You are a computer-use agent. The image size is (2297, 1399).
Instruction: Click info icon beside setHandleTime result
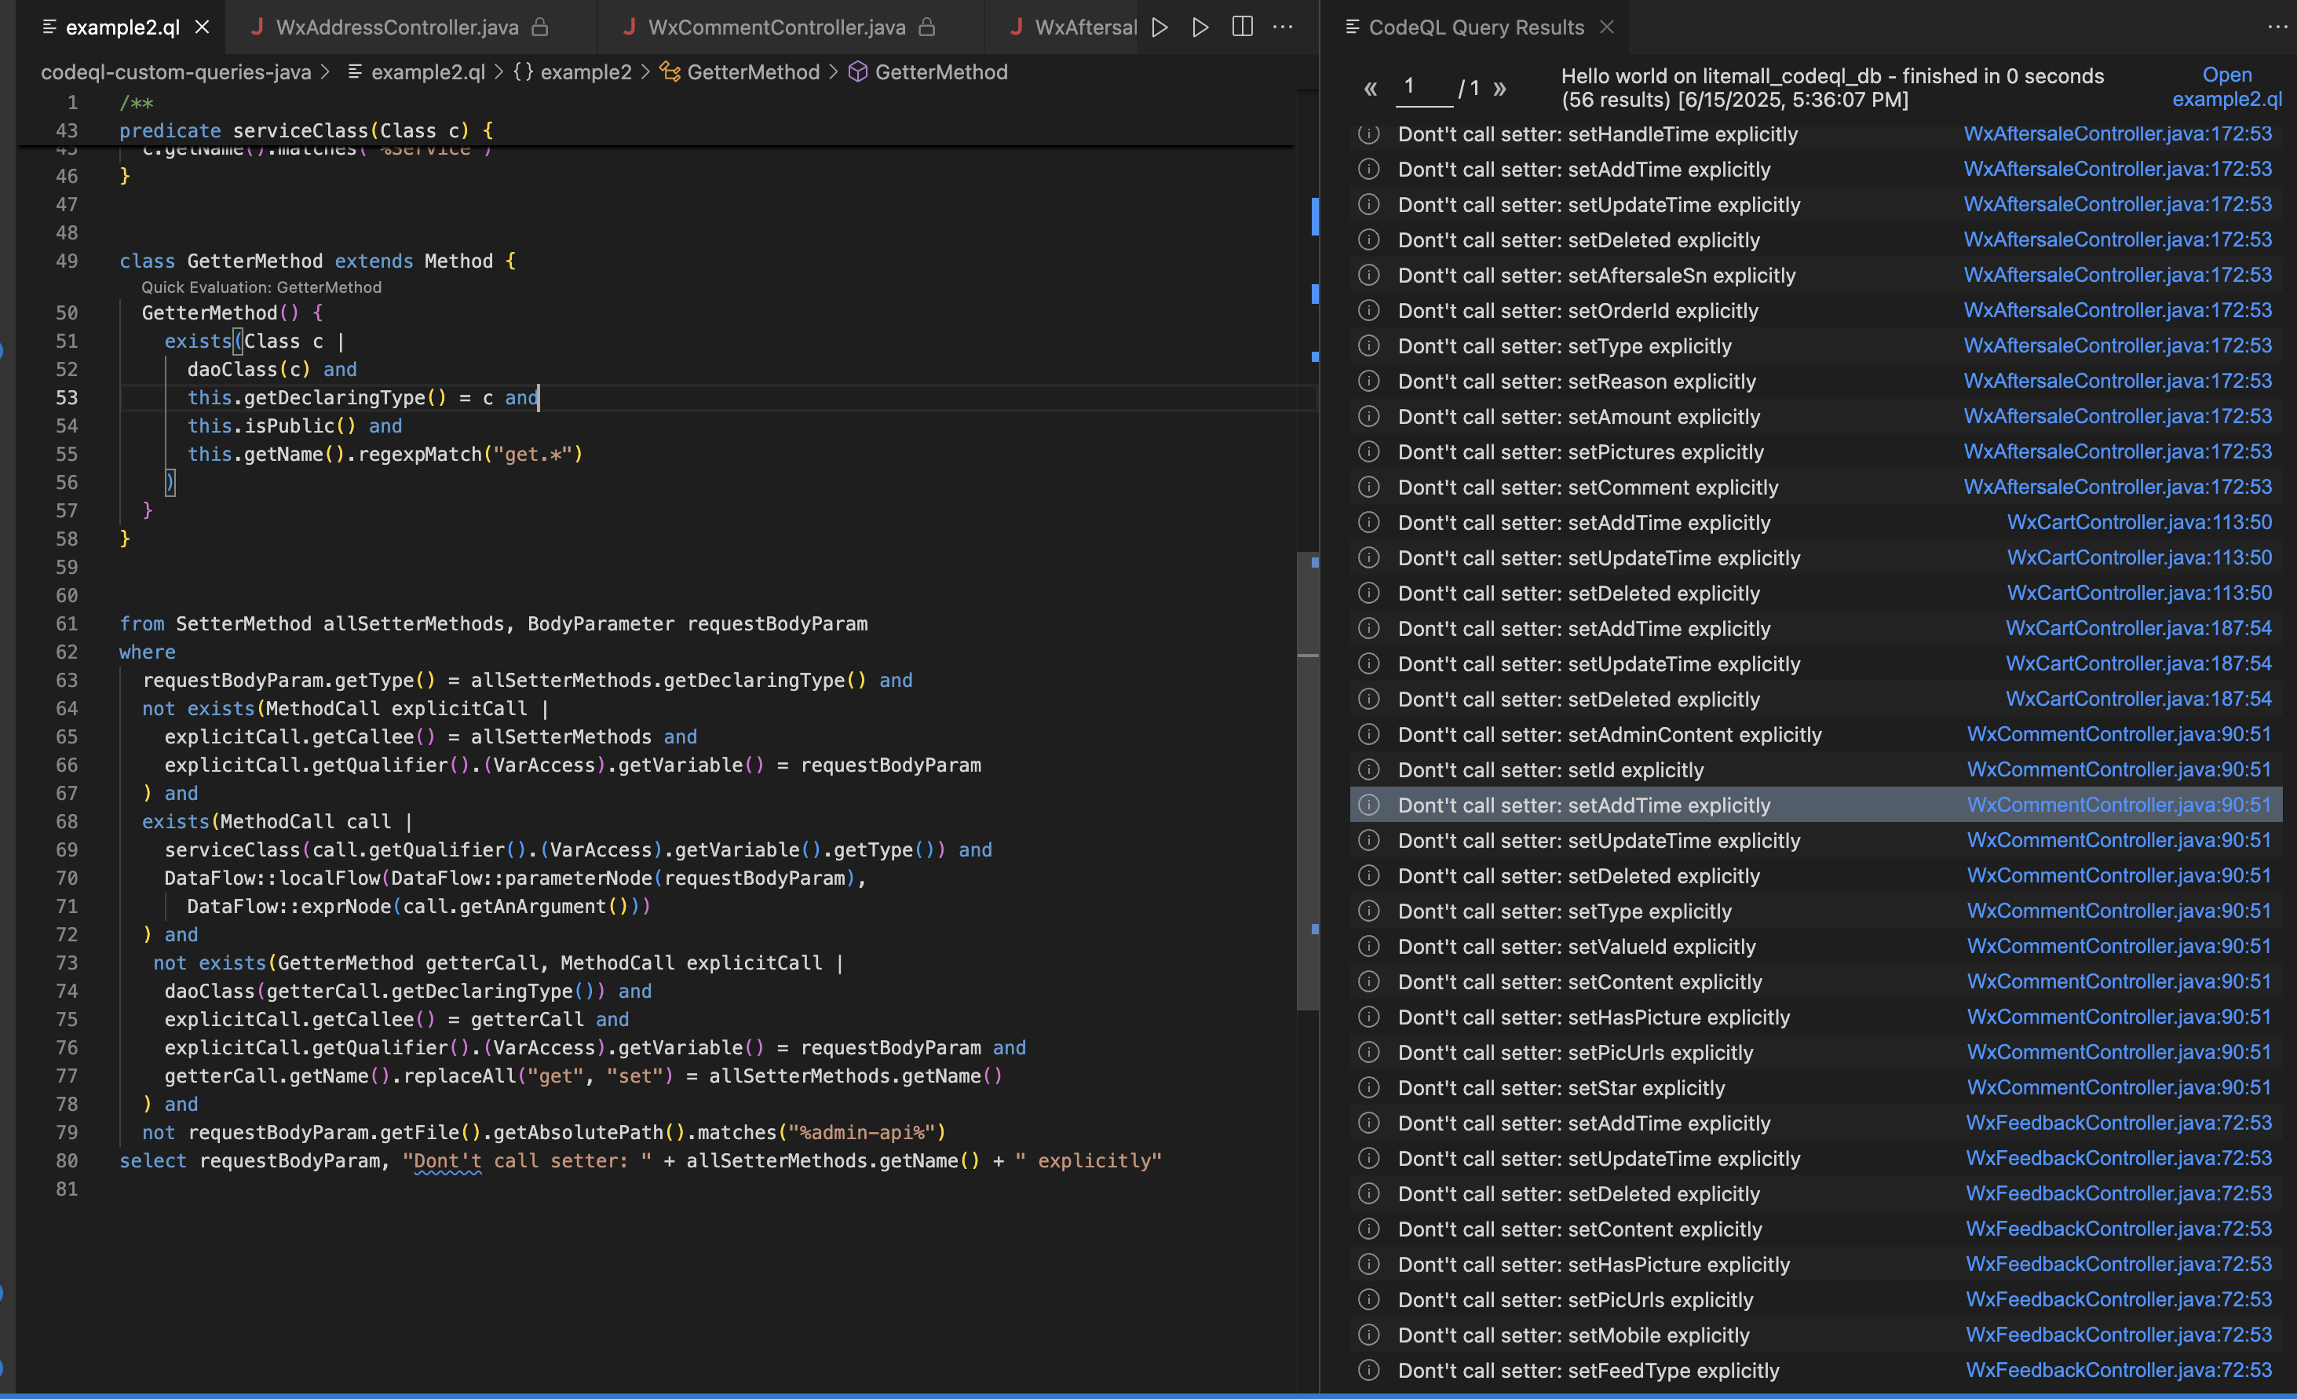point(1368,134)
